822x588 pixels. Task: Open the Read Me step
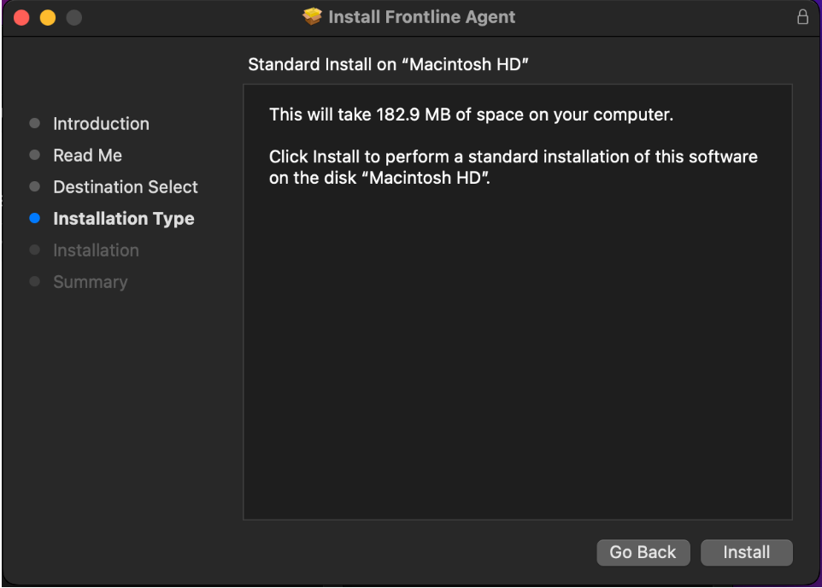87,156
